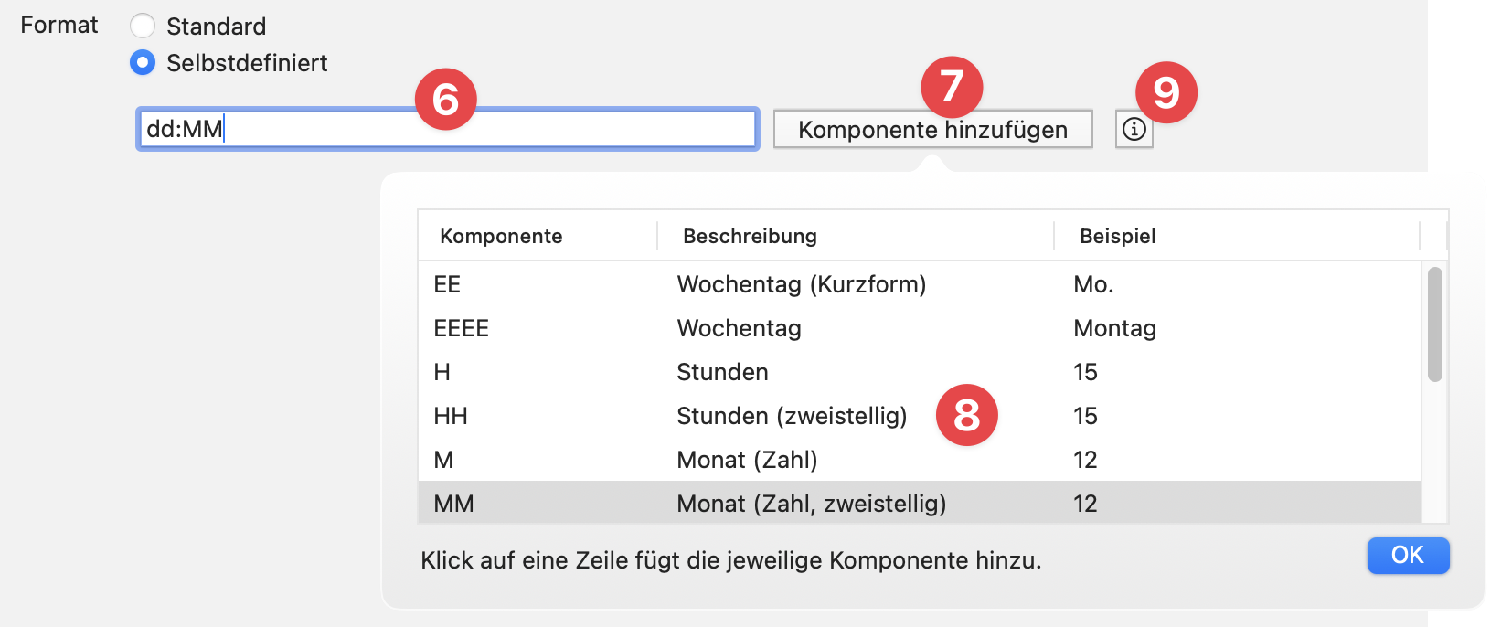Click the info icon beside Komponente hinzufügen
The width and height of the screenshot is (1501, 627).
click(x=1134, y=129)
